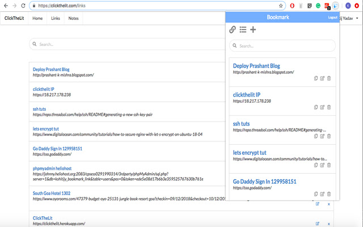The width and height of the screenshot is (363, 227).
Task: Open South Goa Hotel 1302 link
Action: [x=52, y=193]
